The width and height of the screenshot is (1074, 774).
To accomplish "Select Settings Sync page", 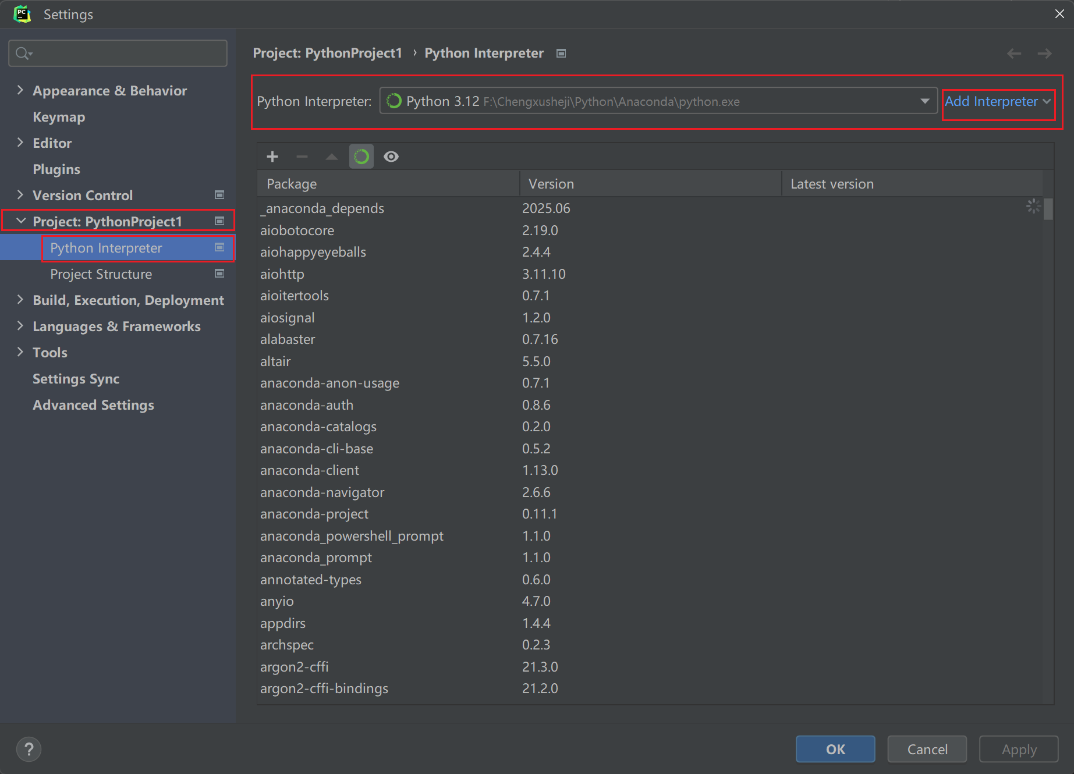I will click(76, 379).
